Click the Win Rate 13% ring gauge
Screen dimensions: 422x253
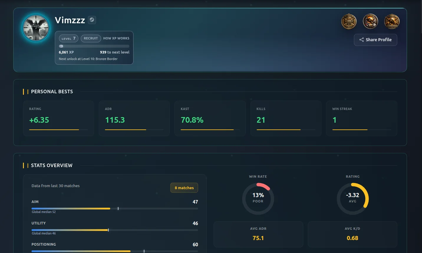tap(258, 199)
